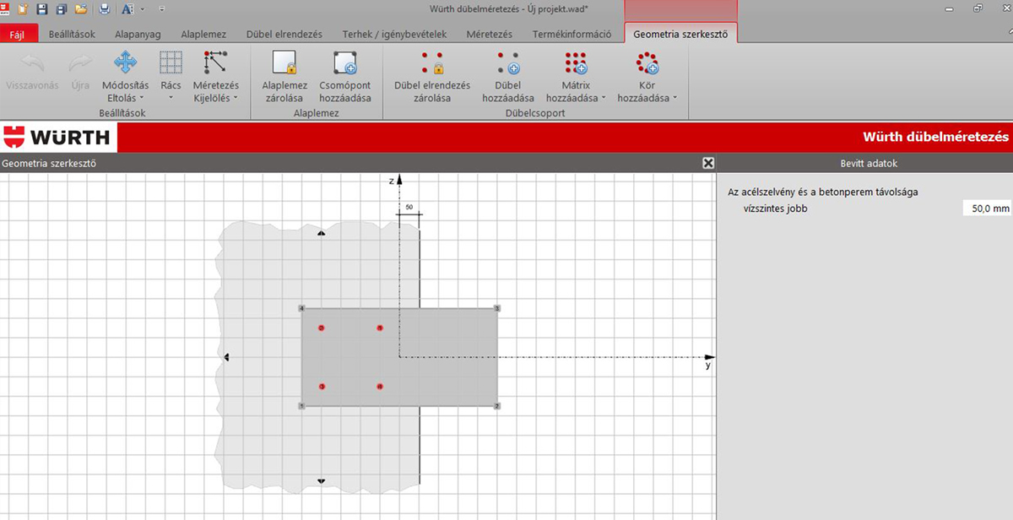The width and height of the screenshot is (1013, 520).
Task: Open the customize quick access toolbar arrow
Action: point(161,8)
